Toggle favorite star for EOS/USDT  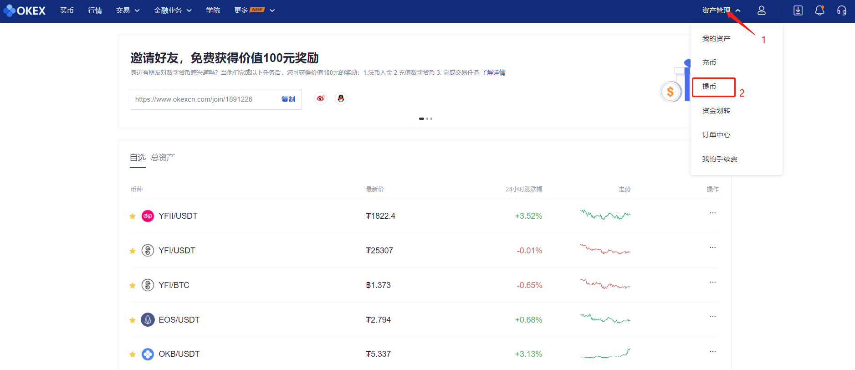[x=133, y=320]
